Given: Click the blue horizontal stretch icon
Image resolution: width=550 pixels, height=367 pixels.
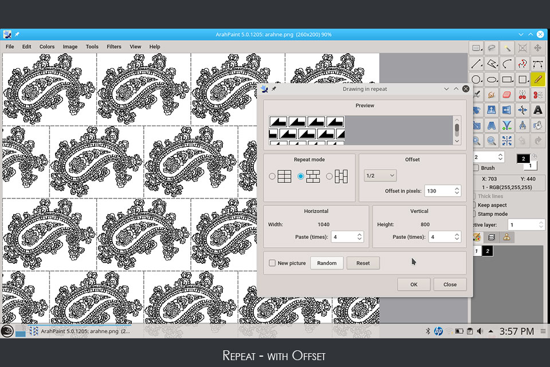Looking at the screenshot, I should [507, 110].
